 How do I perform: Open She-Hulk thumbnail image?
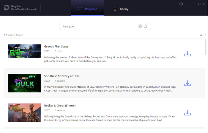pos(24,83)
